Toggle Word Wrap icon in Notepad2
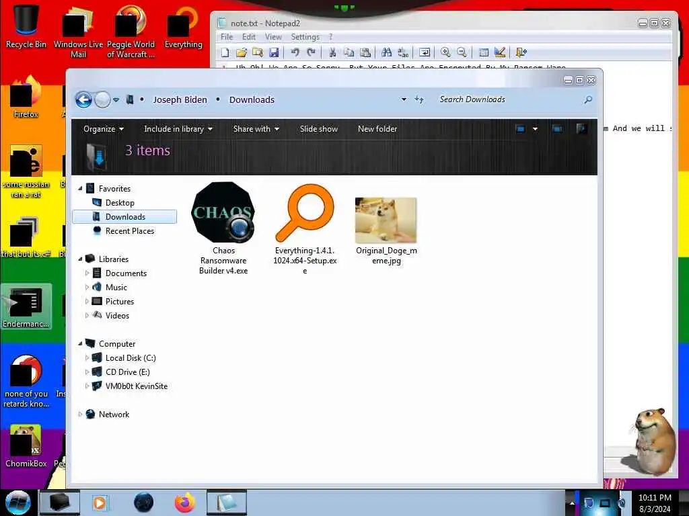The width and height of the screenshot is (689, 516). point(425,52)
